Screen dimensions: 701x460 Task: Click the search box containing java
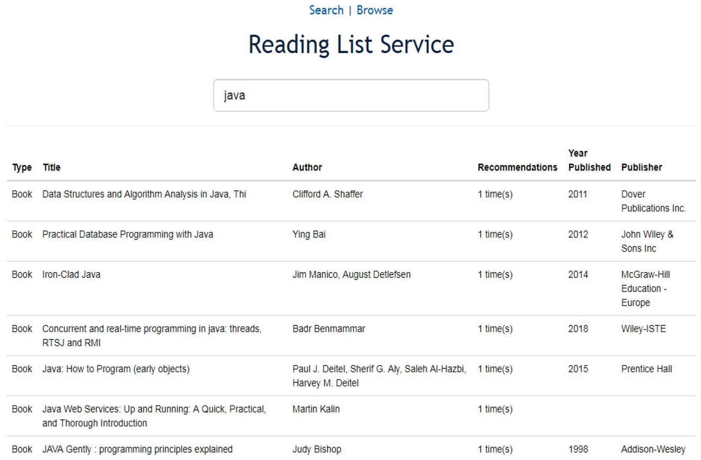click(351, 95)
